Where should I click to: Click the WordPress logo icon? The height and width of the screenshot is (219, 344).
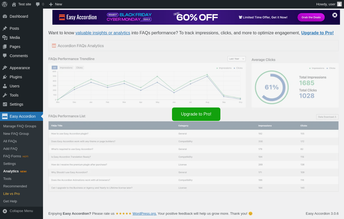coord(5,4)
